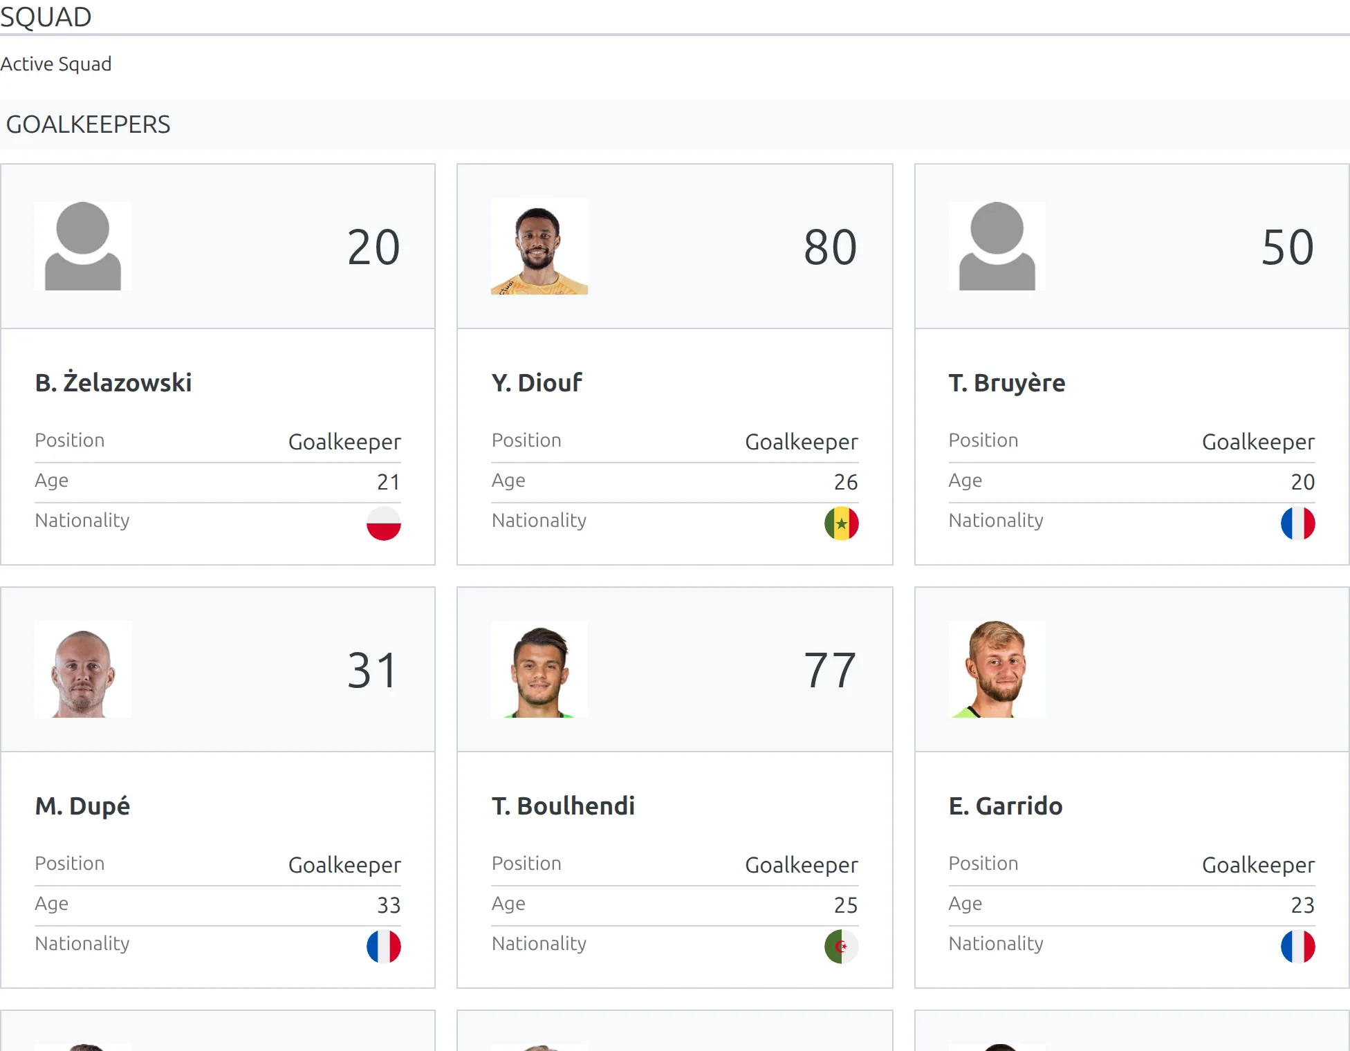1350x1051 pixels.
Task: Open B. Żelazowski player name link
Action: coord(113,382)
